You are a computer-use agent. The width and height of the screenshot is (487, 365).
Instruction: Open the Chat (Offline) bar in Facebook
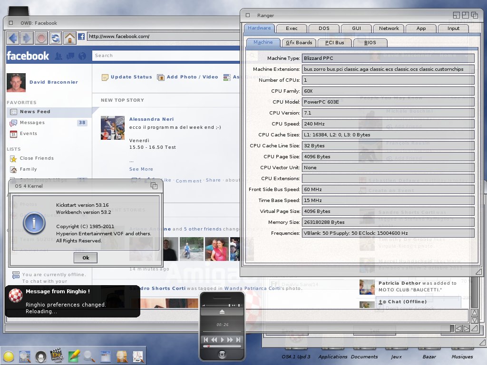[418, 302]
